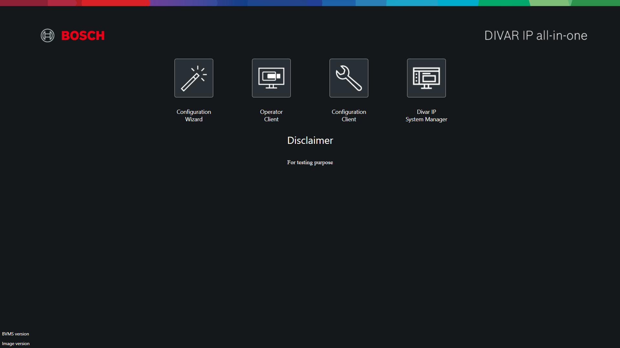Click the Image version label
Viewport: 620px width, 348px height.
[x=16, y=343]
